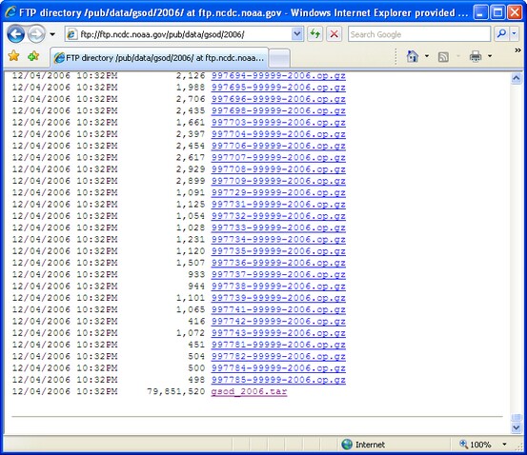This screenshot has height=455, width=527.
Task: Click the Forward navigation arrow button
Action: (x=36, y=34)
